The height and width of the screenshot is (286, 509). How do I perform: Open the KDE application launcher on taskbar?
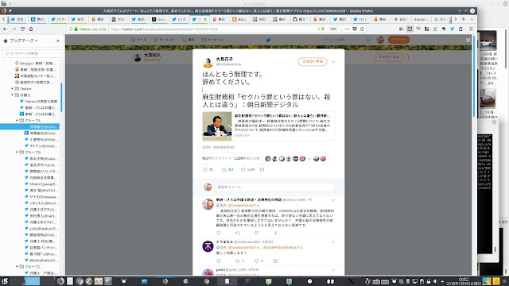pos(5,281)
